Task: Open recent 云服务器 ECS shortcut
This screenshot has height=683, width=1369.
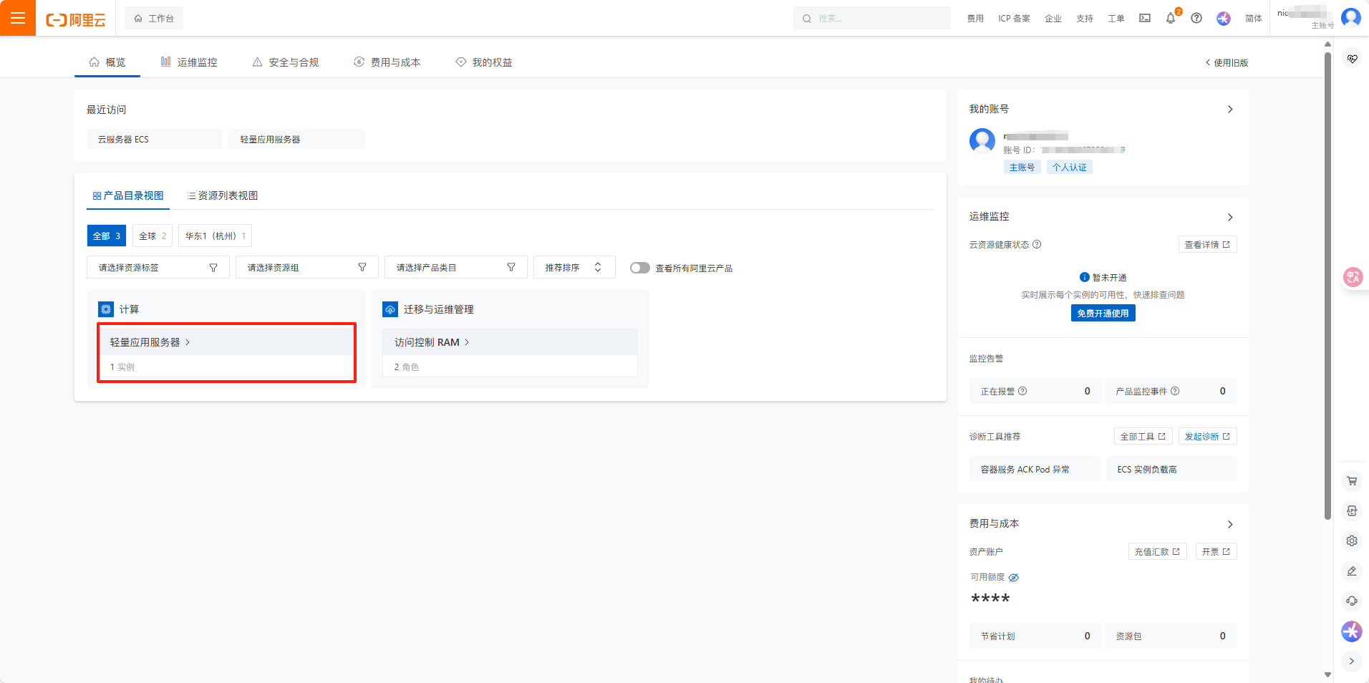Action: coord(155,139)
